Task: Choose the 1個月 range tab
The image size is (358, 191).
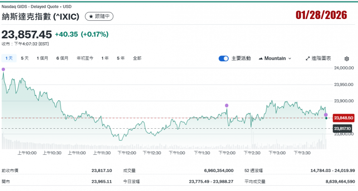Action: coord(42,58)
